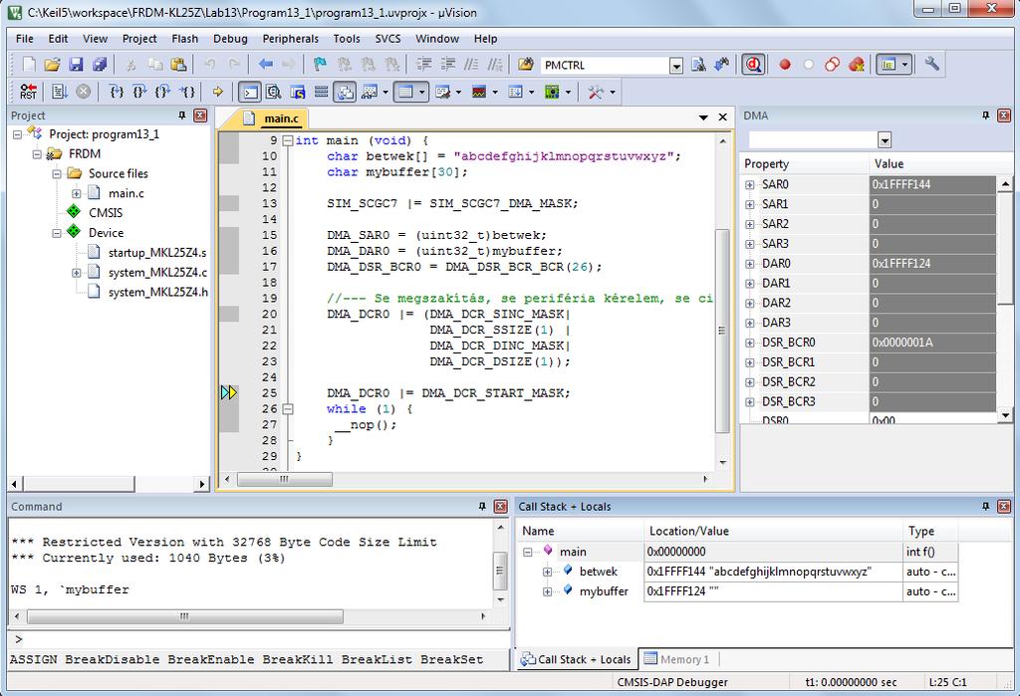Click Disable All Breakpoints icon

point(832,65)
